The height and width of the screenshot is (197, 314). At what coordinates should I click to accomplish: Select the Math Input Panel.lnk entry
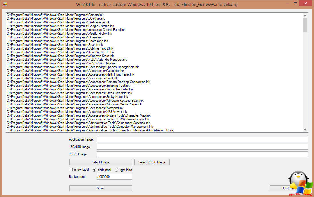[70, 74]
